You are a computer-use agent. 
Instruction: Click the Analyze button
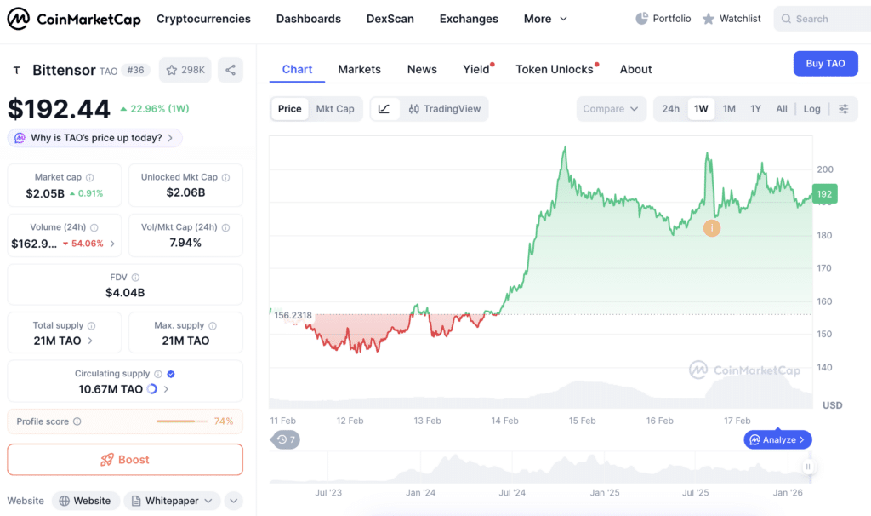(x=777, y=440)
